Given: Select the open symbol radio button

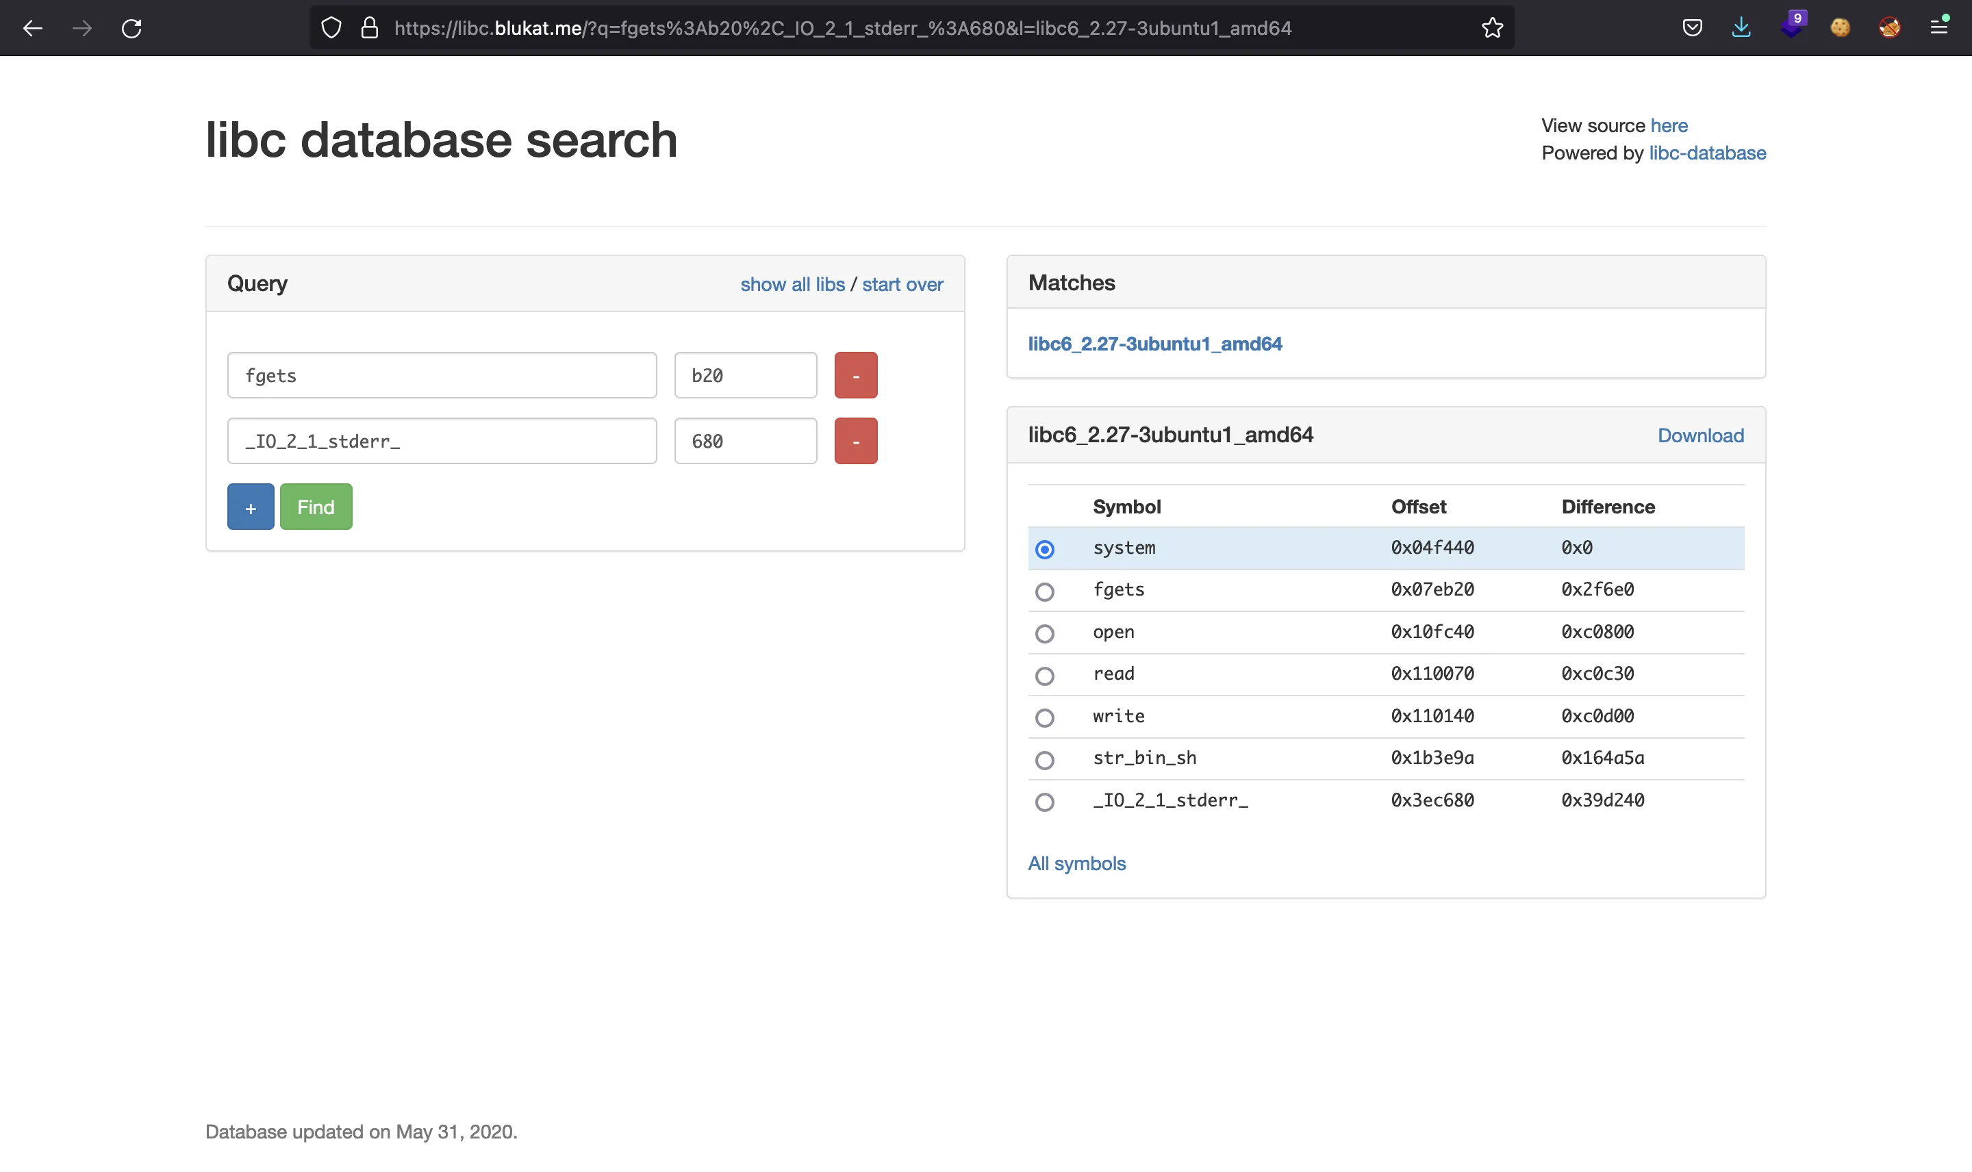Looking at the screenshot, I should pyautogui.click(x=1044, y=633).
